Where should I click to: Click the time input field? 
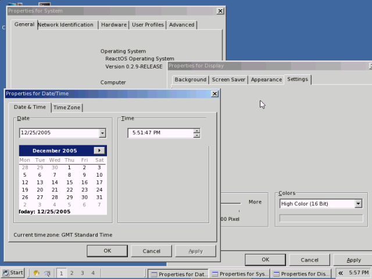160,133
